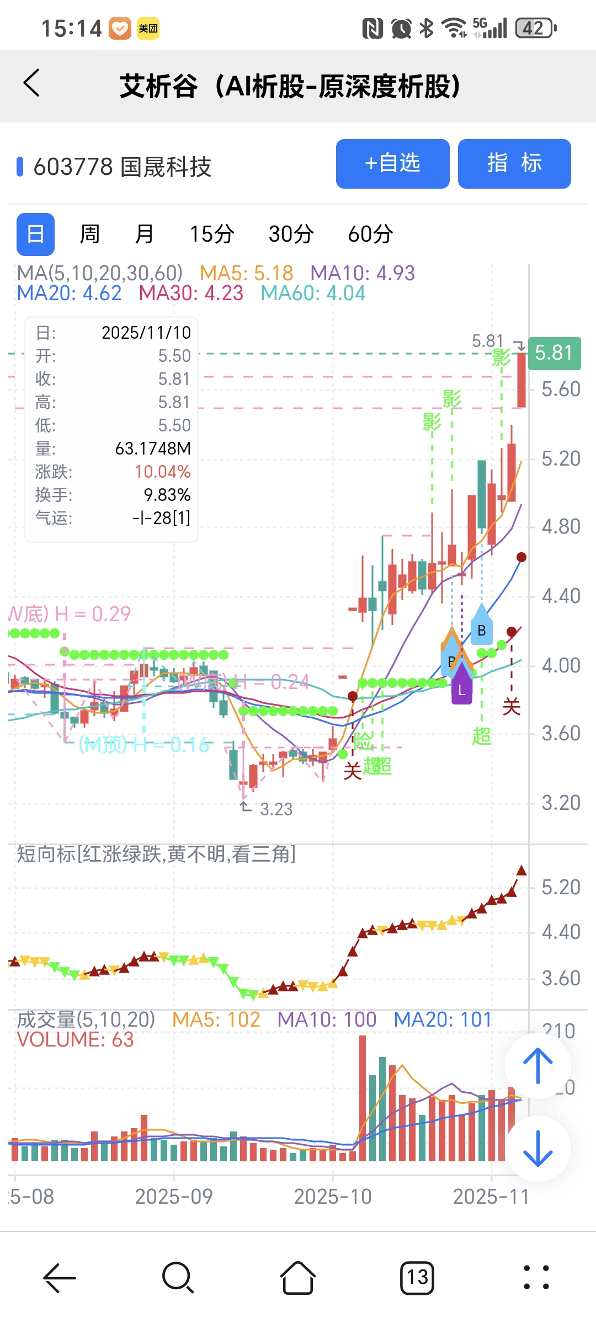Select the 30分 timeframe tab
The width and height of the screenshot is (596, 1324).
(x=291, y=234)
